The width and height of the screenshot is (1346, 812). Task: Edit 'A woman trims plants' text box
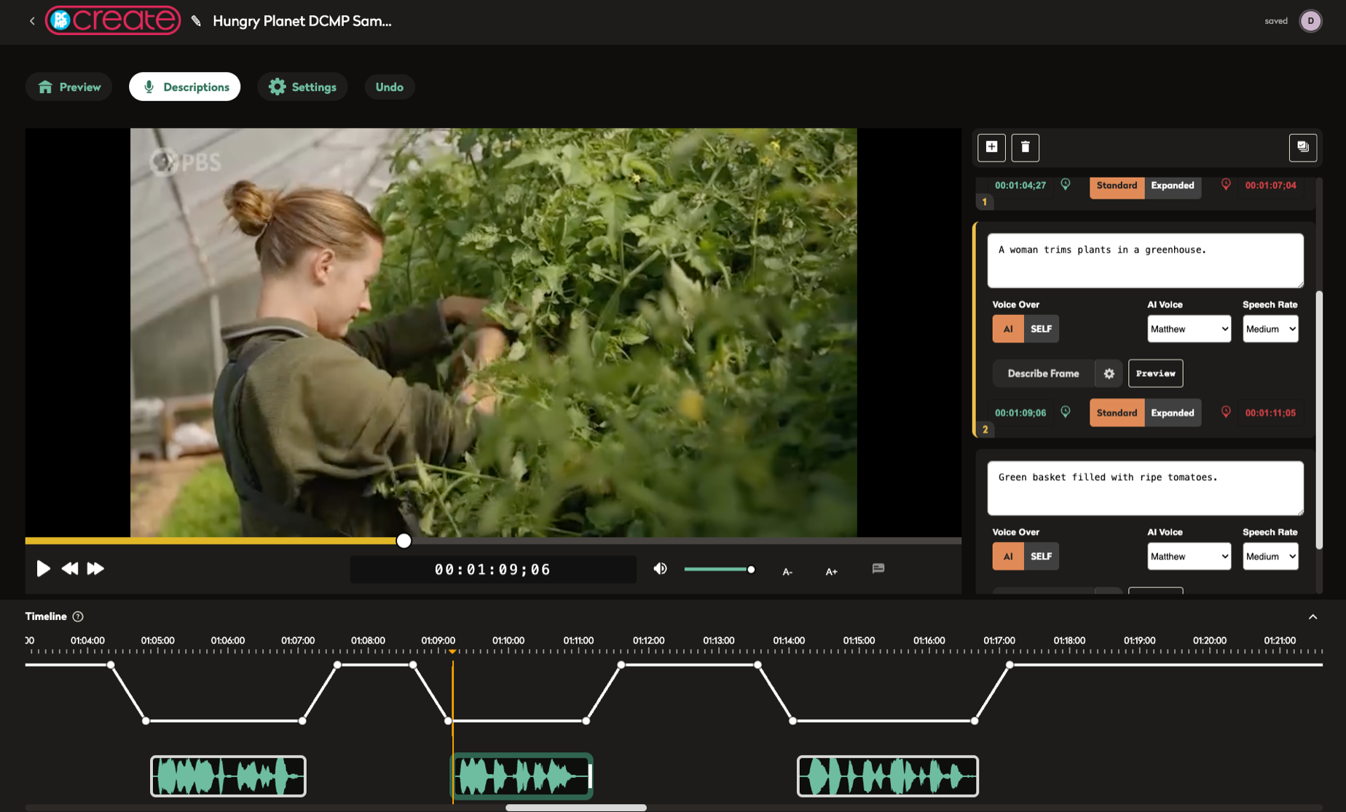[1145, 260]
